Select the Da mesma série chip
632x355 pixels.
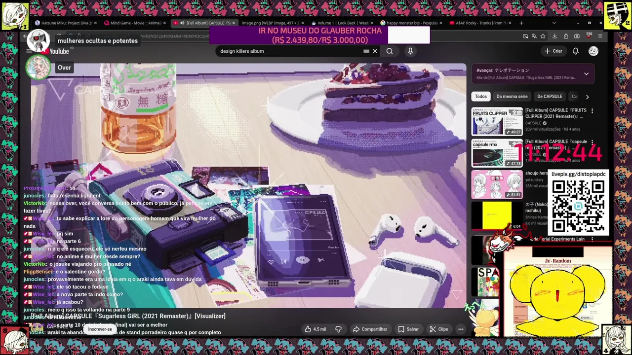[512, 97]
